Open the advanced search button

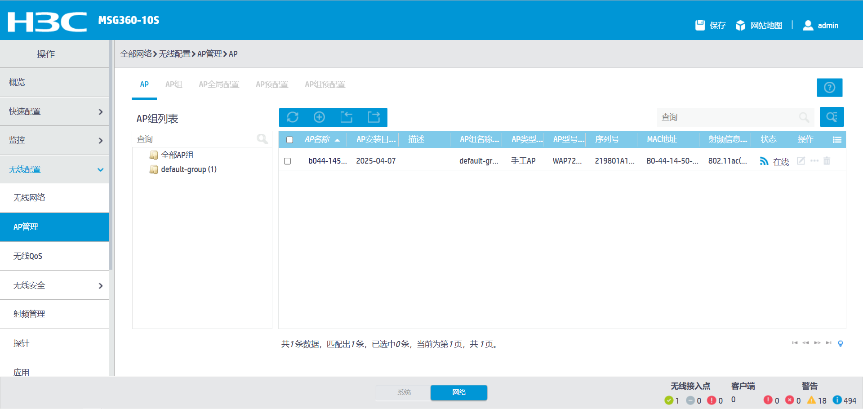pos(832,117)
